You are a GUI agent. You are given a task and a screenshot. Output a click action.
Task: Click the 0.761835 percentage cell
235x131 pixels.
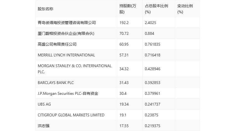[x=153, y=44]
